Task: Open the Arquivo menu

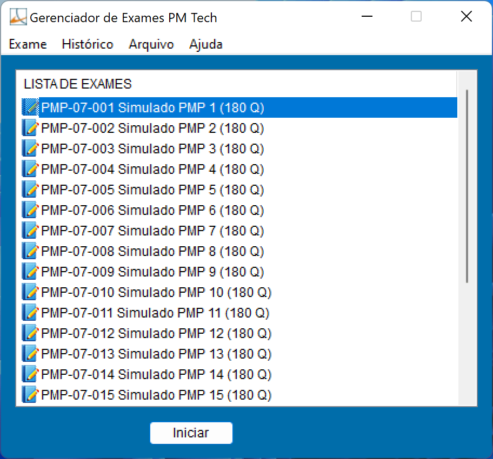Action: (x=151, y=44)
